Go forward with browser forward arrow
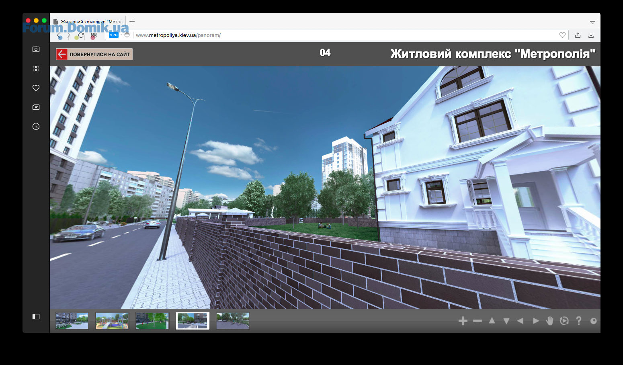The height and width of the screenshot is (365, 623). tap(69, 35)
